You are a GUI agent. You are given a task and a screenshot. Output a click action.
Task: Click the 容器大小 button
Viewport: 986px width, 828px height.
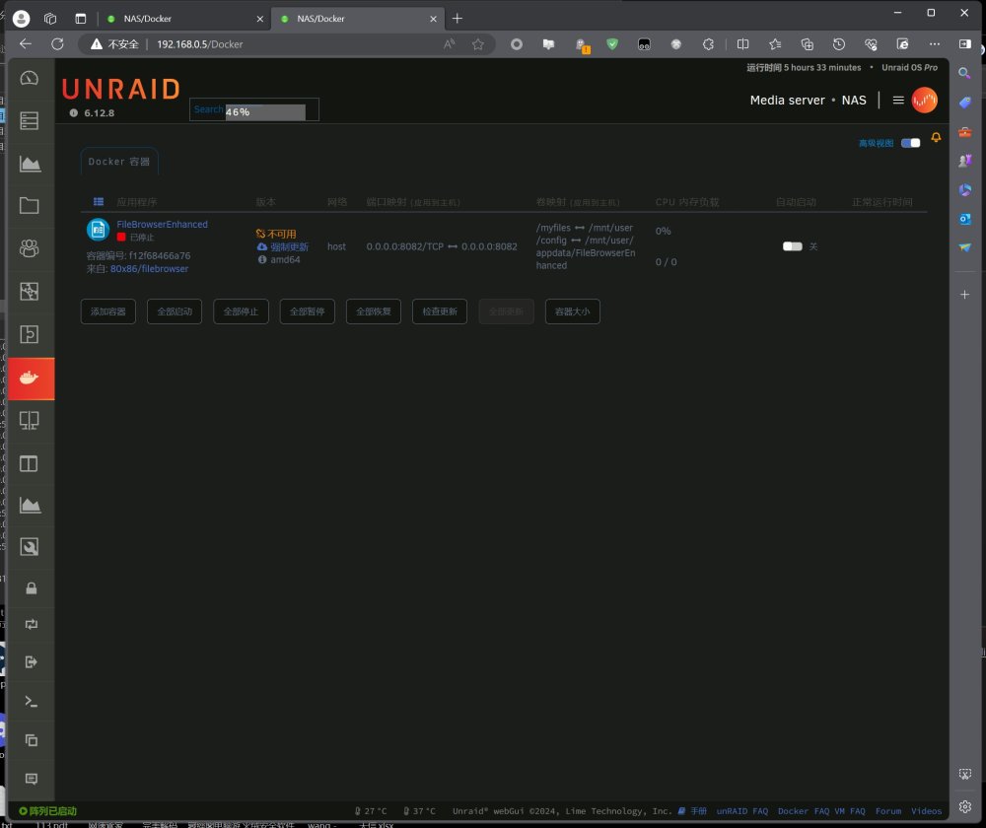tap(572, 311)
